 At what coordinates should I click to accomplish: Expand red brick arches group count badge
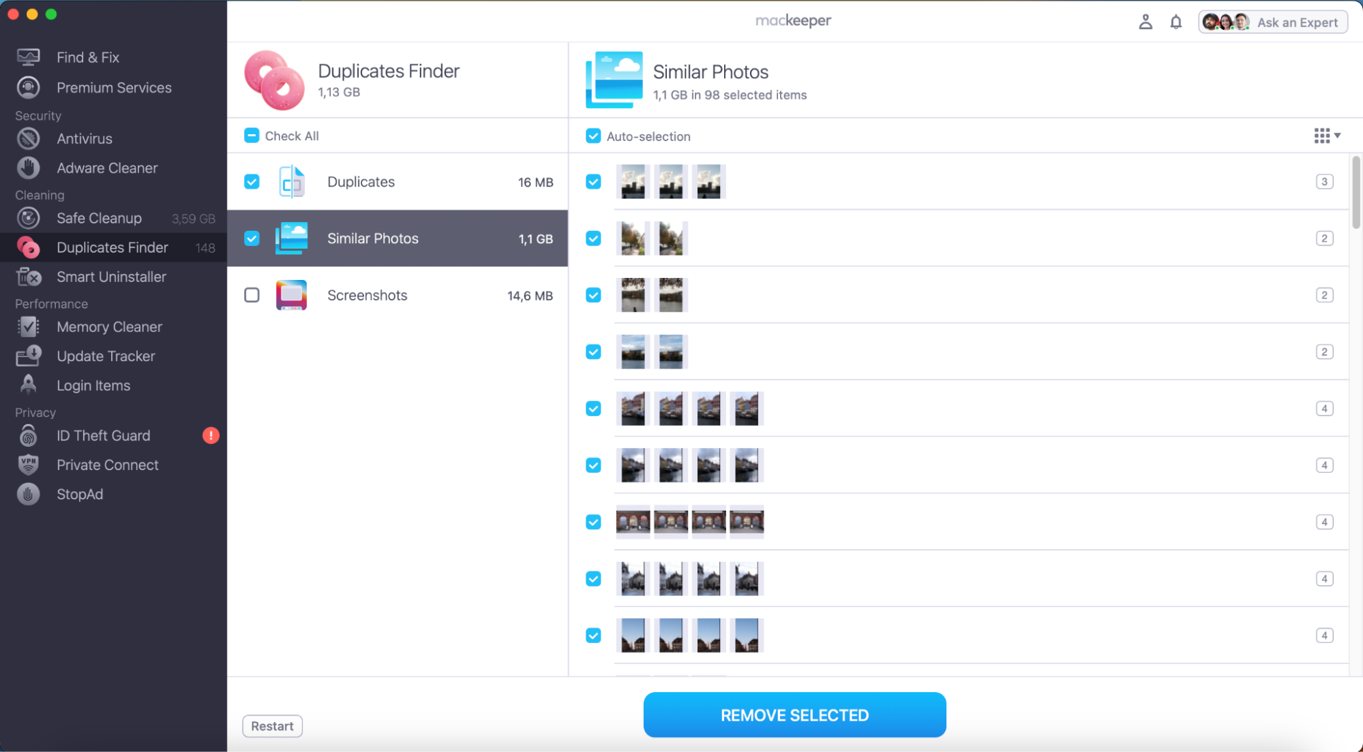click(x=1324, y=522)
